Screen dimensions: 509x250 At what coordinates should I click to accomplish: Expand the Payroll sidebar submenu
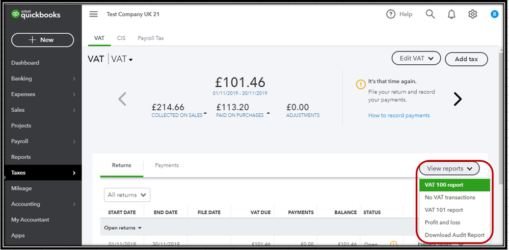(x=74, y=141)
